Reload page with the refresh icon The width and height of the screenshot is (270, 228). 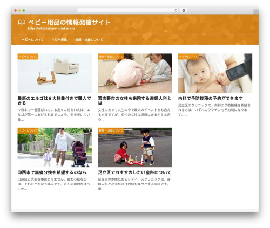point(175,11)
